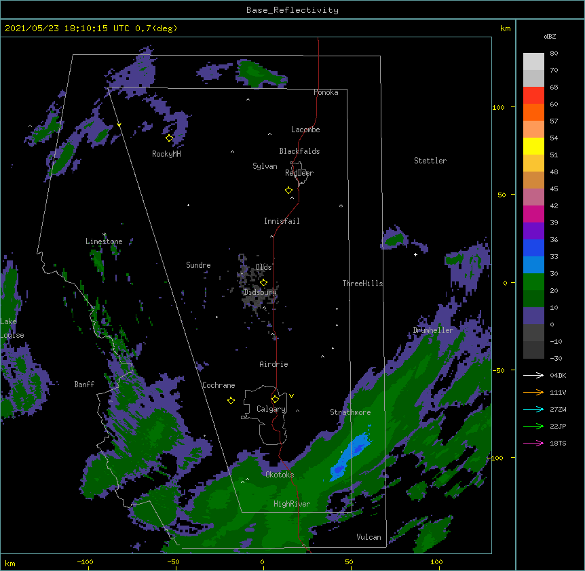Click the Okotoks town label
This screenshot has width=585, height=571.
click(280, 475)
